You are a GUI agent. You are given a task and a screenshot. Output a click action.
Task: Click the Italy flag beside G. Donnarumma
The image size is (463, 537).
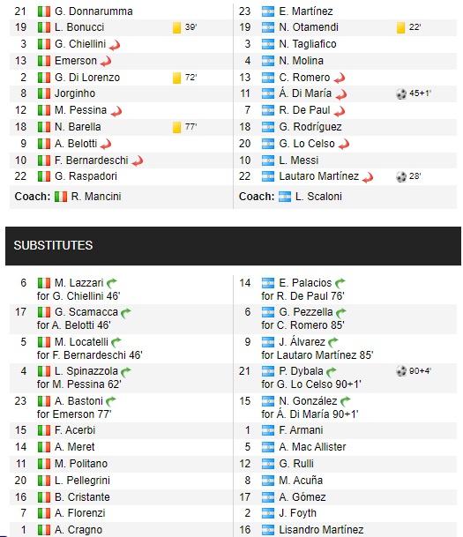tap(44, 11)
